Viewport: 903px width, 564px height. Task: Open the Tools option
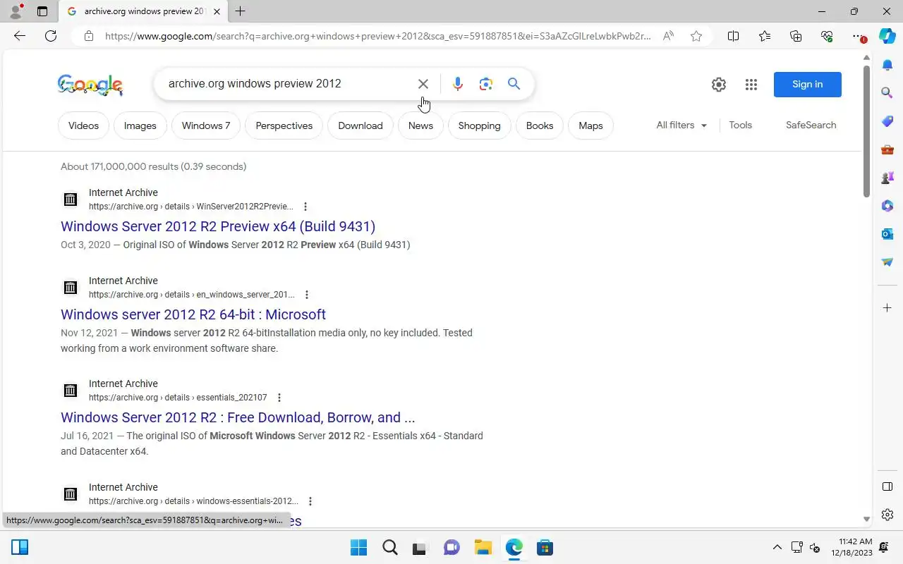click(741, 125)
